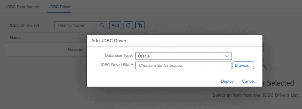
Task: Click the refresh drivers list icon
Action: coord(128,25)
